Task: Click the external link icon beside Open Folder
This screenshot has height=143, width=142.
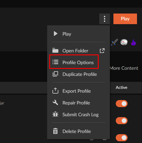Action: coord(102,51)
